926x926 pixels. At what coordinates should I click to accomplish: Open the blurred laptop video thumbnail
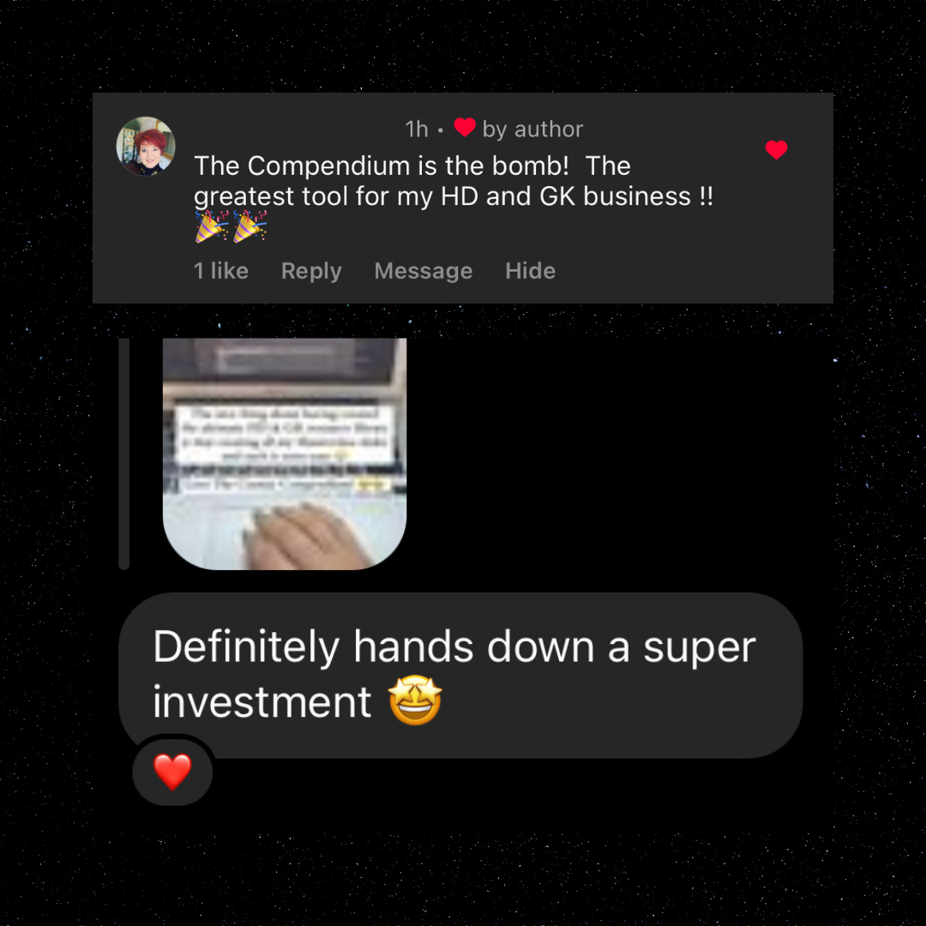click(x=285, y=454)
